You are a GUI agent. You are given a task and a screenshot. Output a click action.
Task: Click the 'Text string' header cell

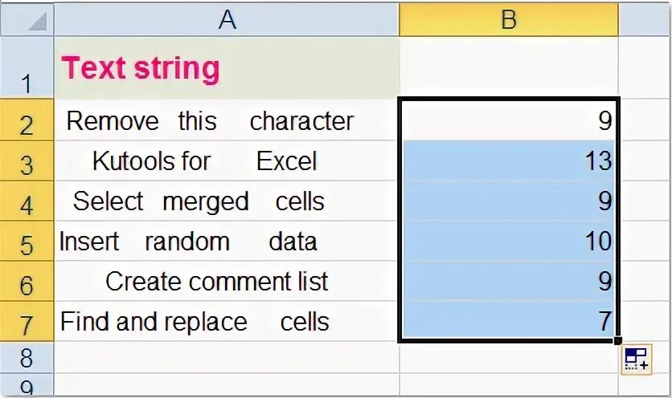click(227, 69)
